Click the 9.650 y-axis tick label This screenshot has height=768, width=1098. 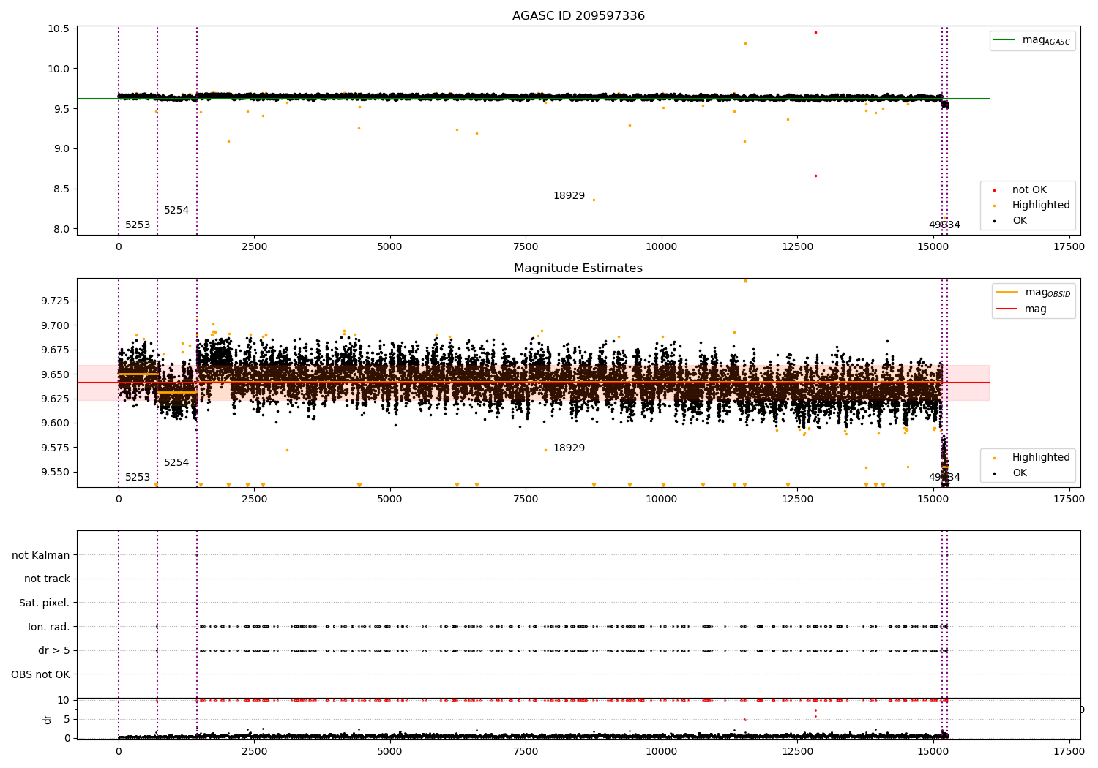click(56, 374)
